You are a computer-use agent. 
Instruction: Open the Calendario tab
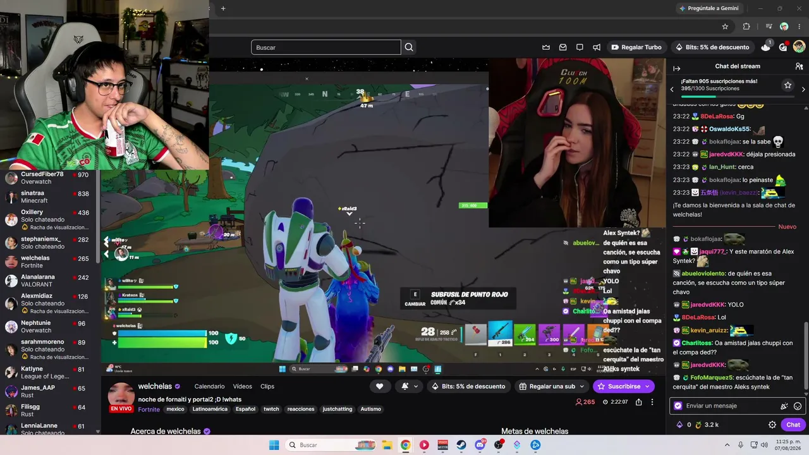tap(209, 386)
